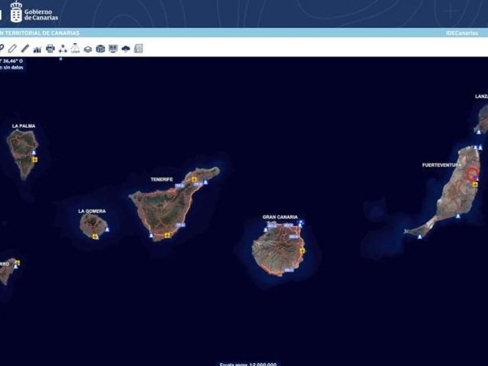Open the bar chart profile tool
The width and height of the screenshot is (488, 366).
tap(37, 49)
